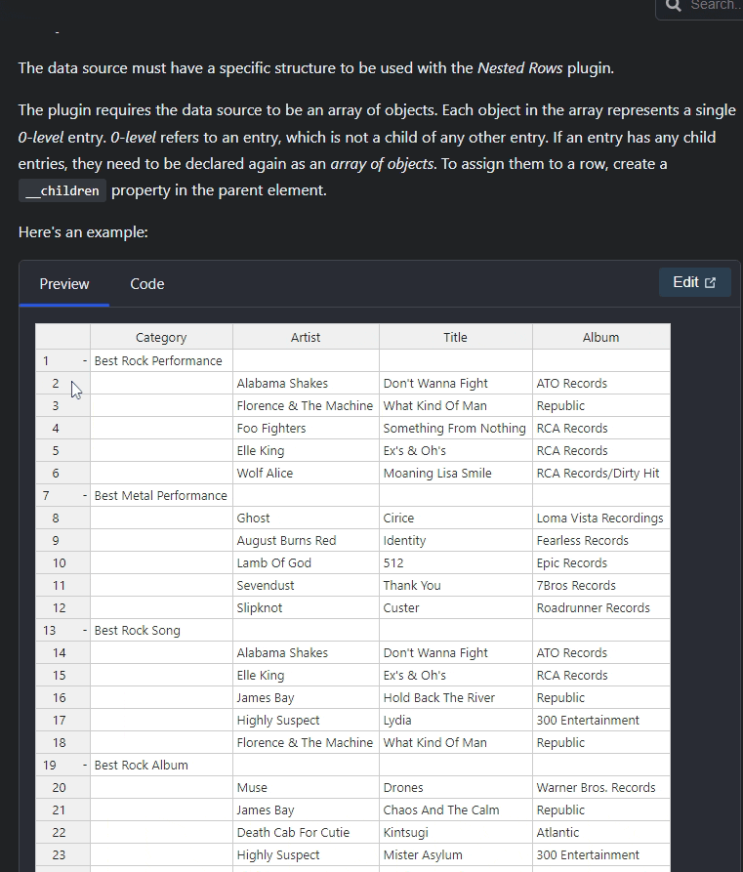Select row header number 22
743x872 pixels.
(x=62, y=833)
